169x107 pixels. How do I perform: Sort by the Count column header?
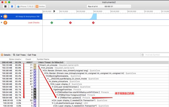coord(28,59)
